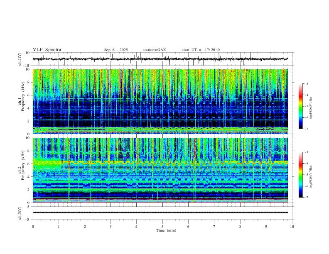329x254 pixels.
Task: Click the log(PSD) label beside the ch.1 color bar
Action: coord(311,108)
